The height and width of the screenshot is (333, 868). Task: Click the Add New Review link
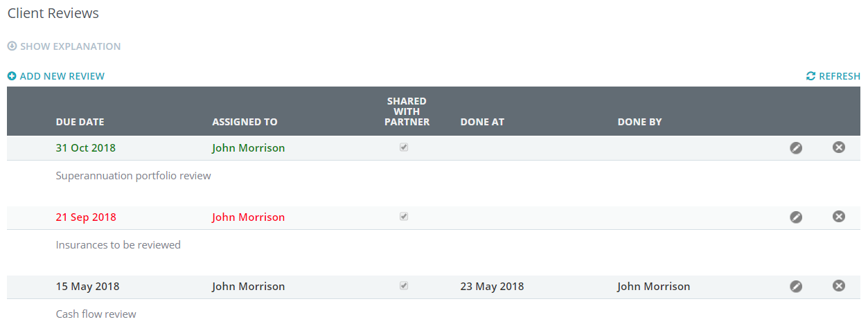(x=62, y=76)
